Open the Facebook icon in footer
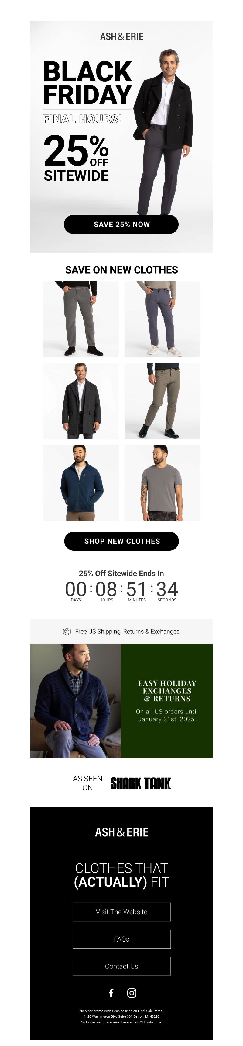Screen dimensions: 243x1046 click(111, 993)
